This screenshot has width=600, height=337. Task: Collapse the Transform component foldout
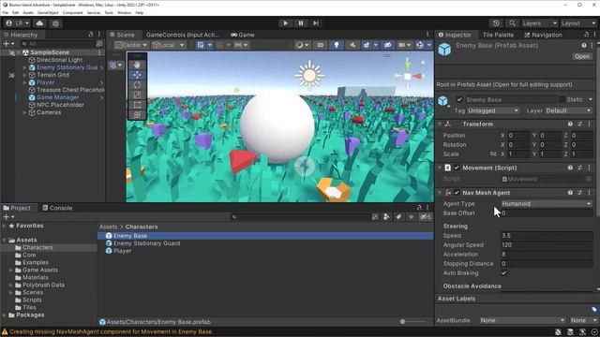[440, 125]
